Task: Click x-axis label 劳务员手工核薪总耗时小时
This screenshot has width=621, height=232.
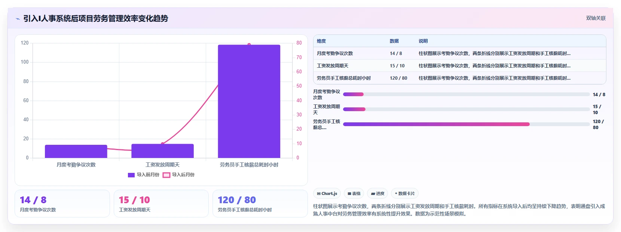Action: (249, 165)
